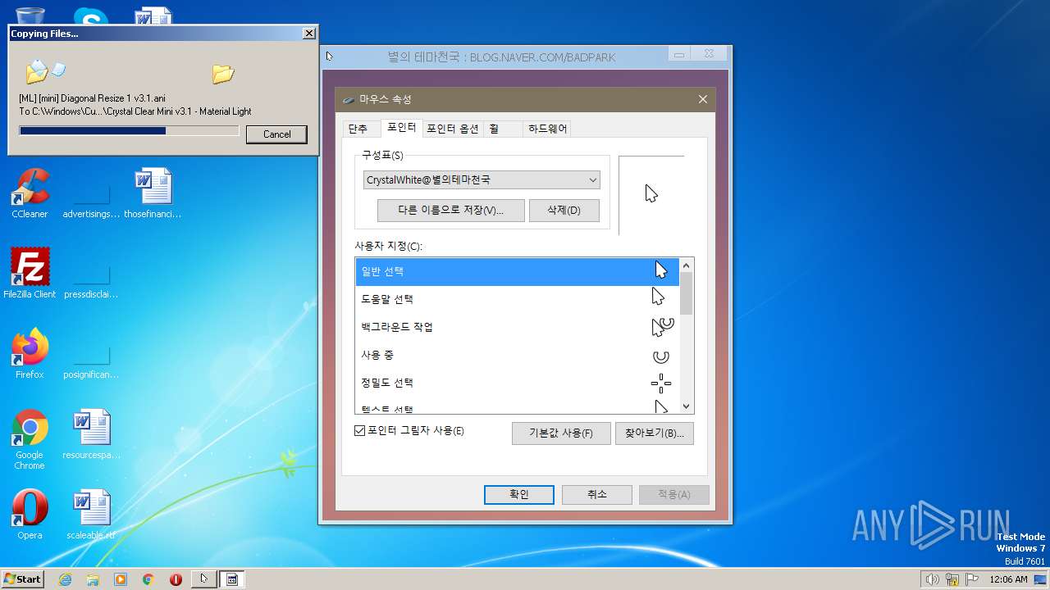Click the precision crosshair cursor icon
1050x590 pixels.
coord(660,383)
